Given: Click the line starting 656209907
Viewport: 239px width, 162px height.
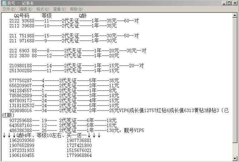Looking at the screenshot, I should pos(64,86).
